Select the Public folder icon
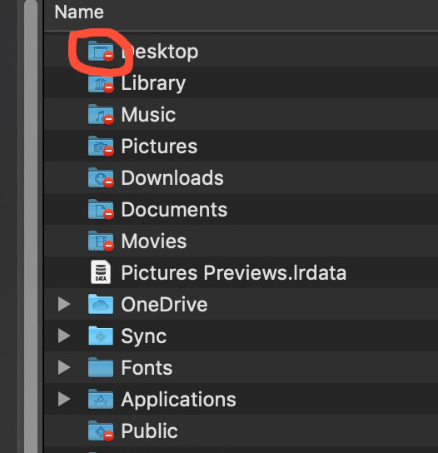This screenshot has width=438, height=453. [x=101, y=431]
